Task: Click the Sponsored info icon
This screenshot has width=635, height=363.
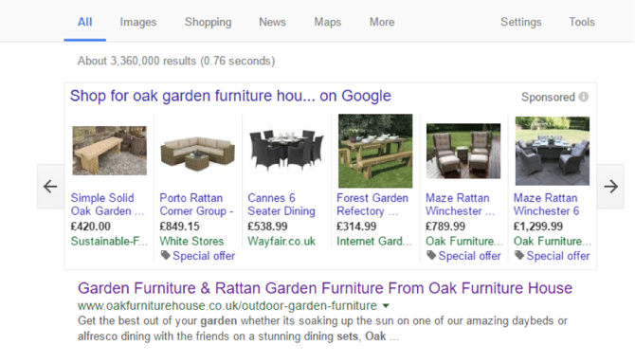Action: (584, 97)
